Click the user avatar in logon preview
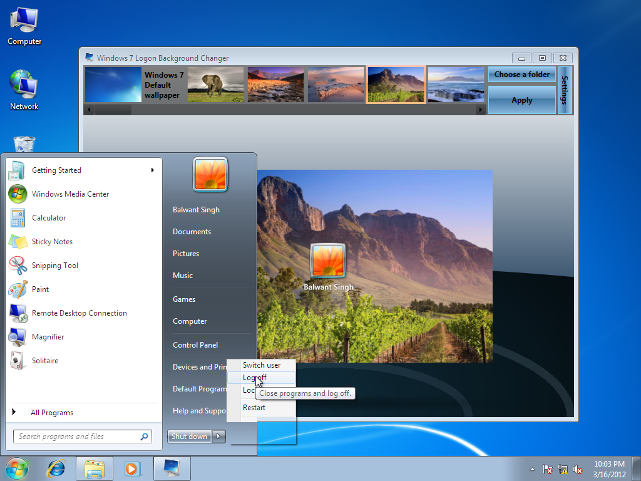 [x=328, y=261]
